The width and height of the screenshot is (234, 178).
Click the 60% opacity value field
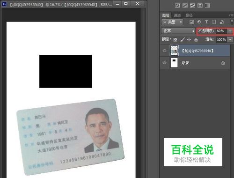tap(221, 31)
